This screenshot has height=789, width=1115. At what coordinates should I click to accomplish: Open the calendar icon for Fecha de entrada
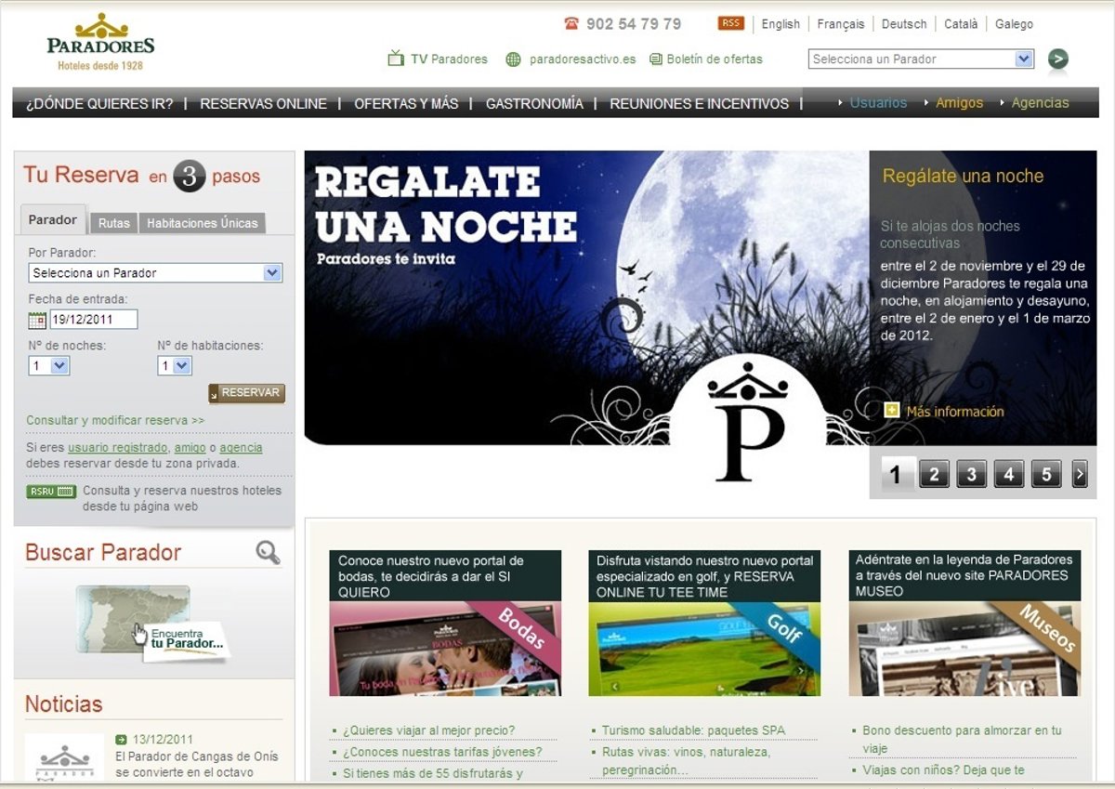37,320
